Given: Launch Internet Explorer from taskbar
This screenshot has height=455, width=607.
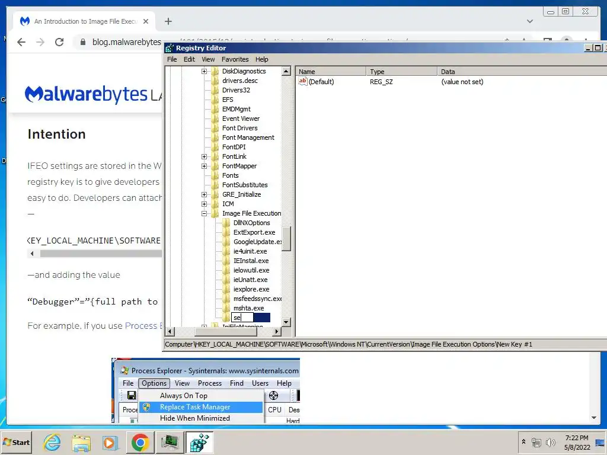Looking at the screenshot, I should pyautogui.click(x=52, y=443).
